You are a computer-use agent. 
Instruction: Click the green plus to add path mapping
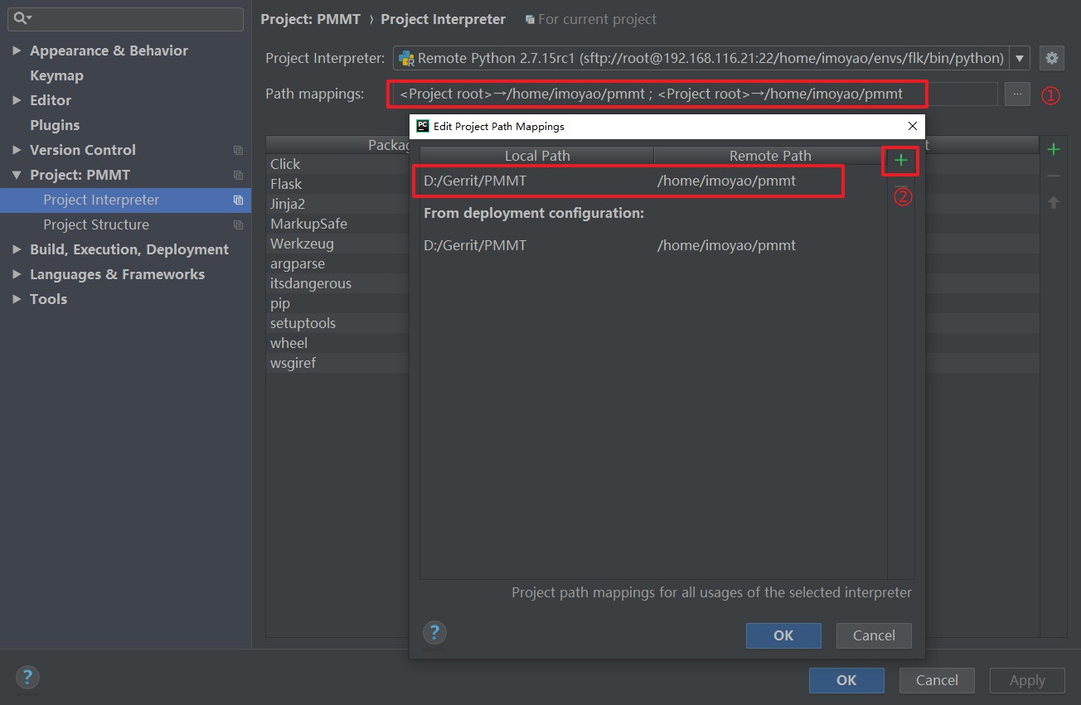[x=900, y=160]
